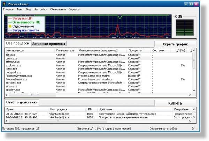Sort by Имя процесса column header

coord(29,50)
